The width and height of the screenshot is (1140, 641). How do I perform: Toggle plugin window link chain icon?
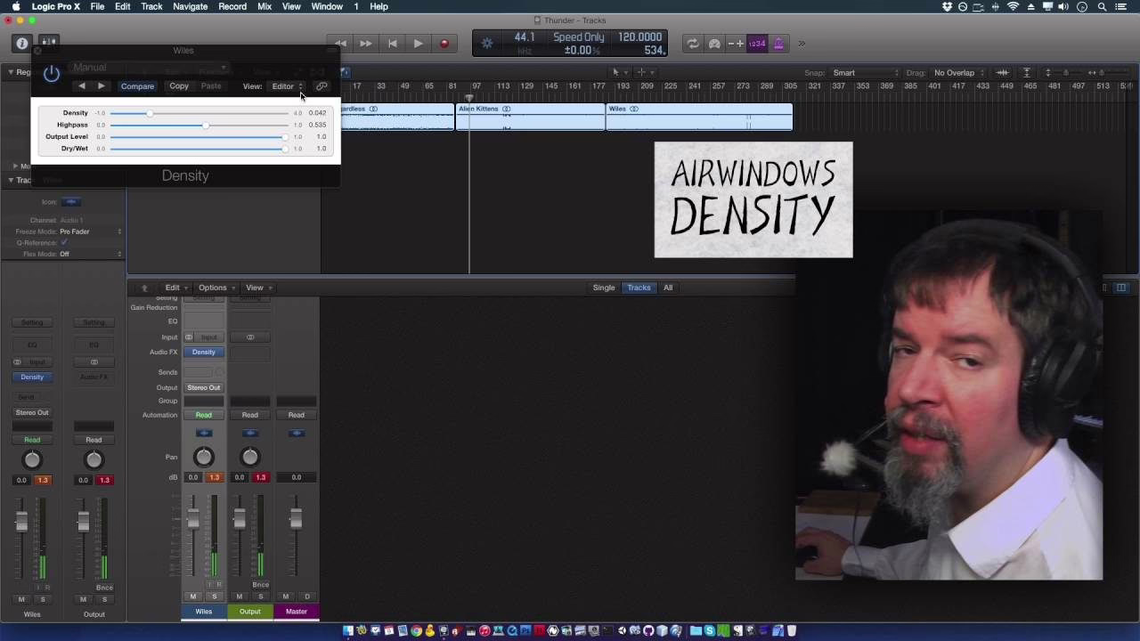pos(322,86)
